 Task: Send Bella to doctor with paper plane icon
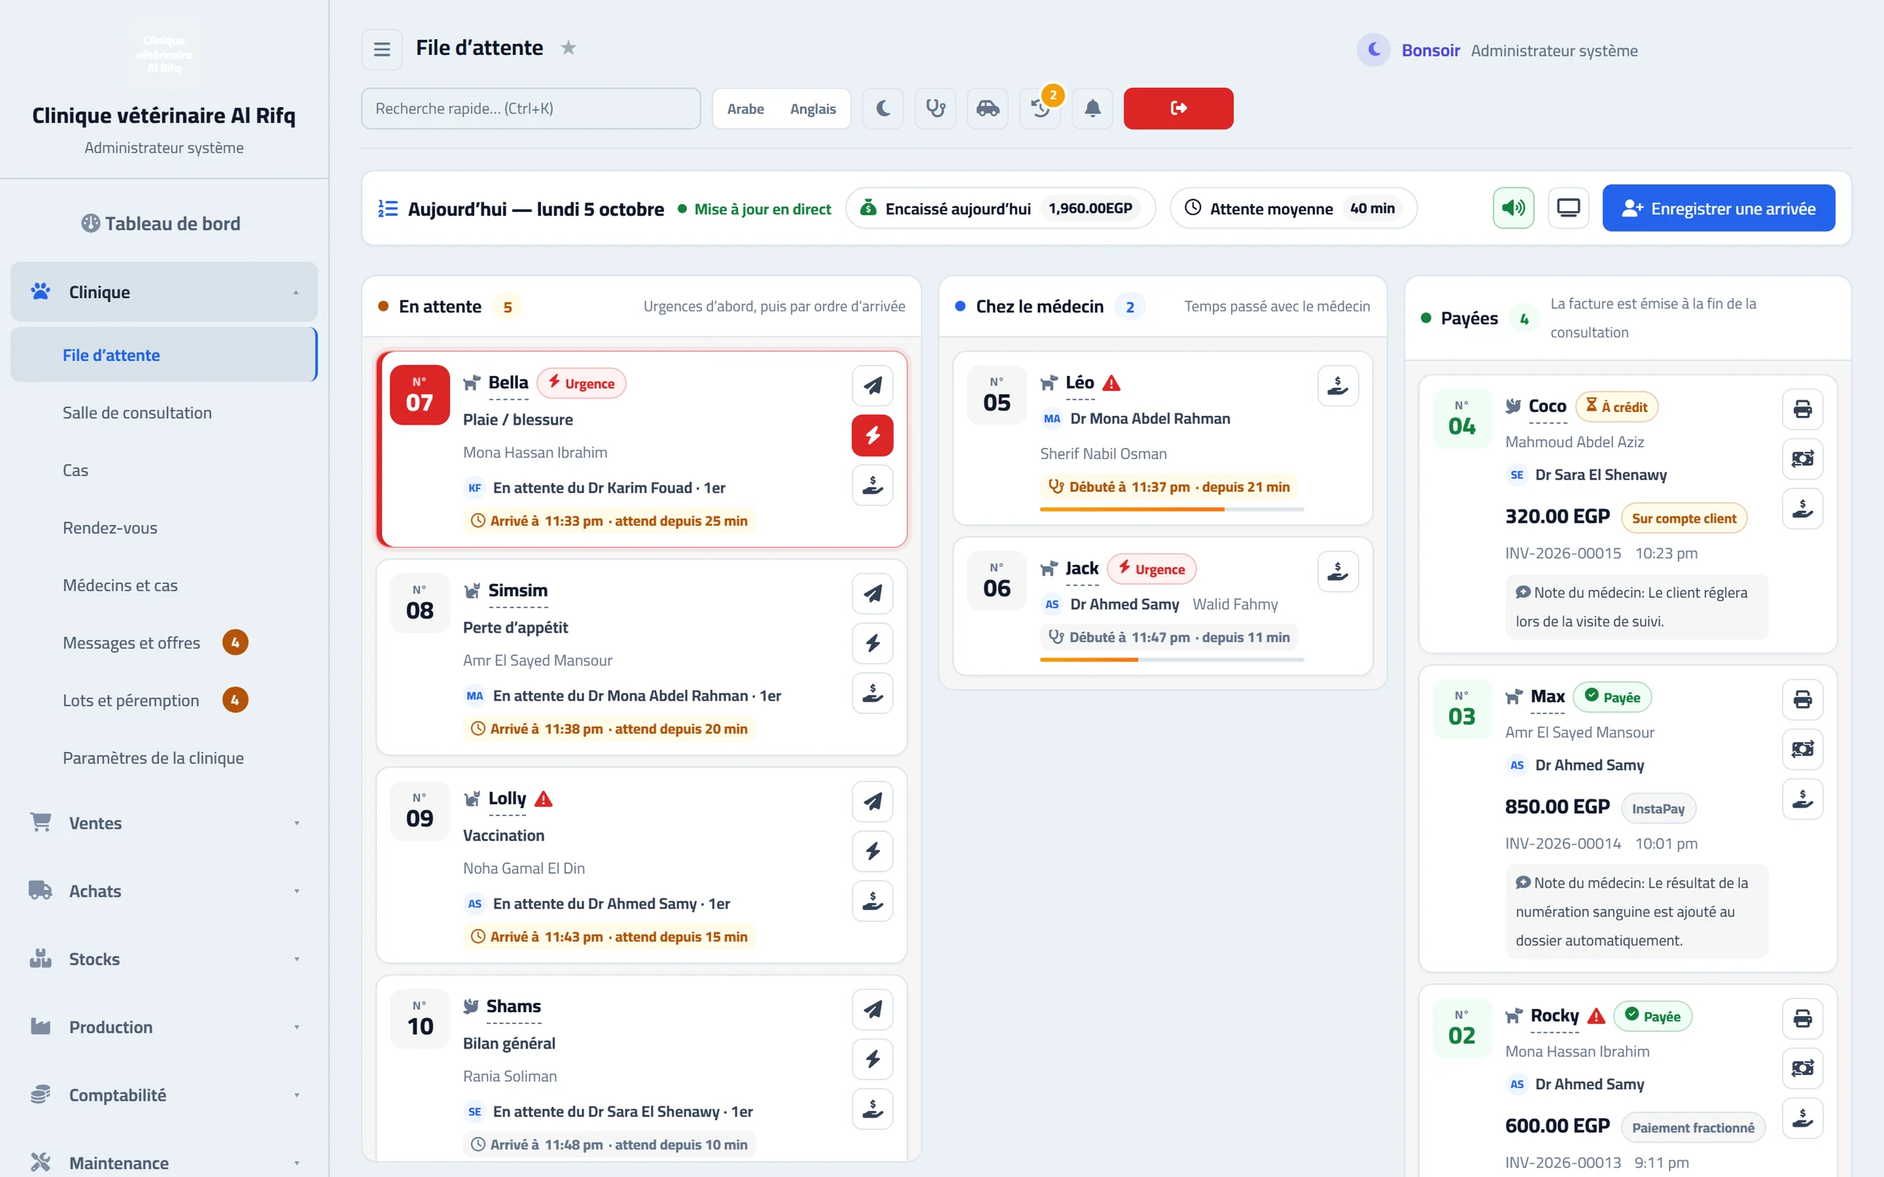[x=872, y=385]
